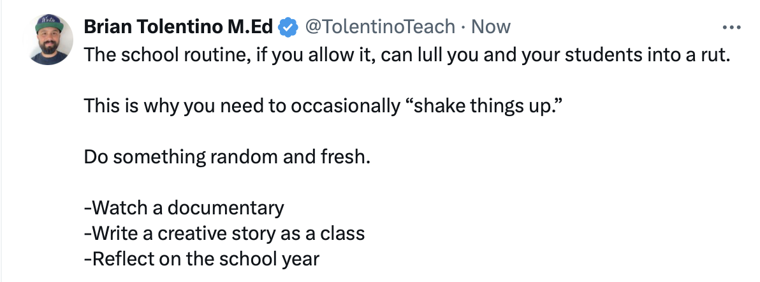Click "Do something random and fresh" line

click(x=227, y=157)
